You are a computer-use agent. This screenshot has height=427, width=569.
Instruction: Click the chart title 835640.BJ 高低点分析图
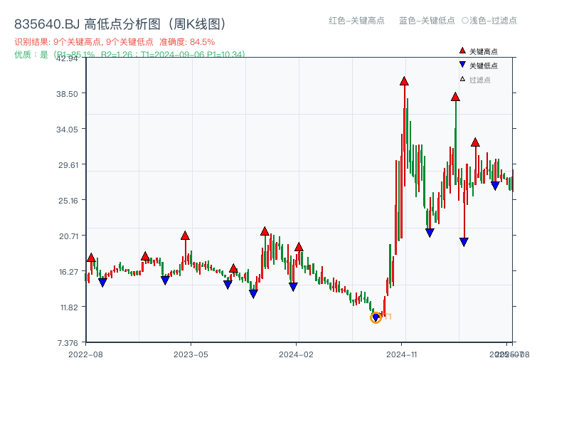[120, 24]
